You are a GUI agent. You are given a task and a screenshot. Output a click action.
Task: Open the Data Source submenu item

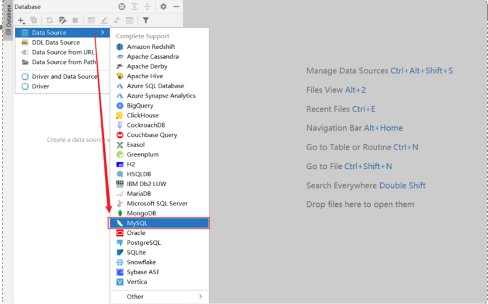(62, 32)
